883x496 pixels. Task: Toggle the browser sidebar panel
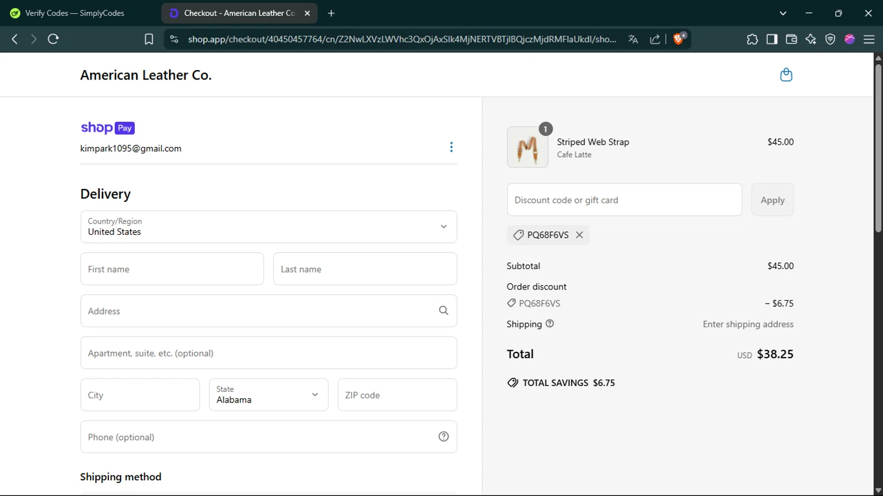(x=772, y=39)
